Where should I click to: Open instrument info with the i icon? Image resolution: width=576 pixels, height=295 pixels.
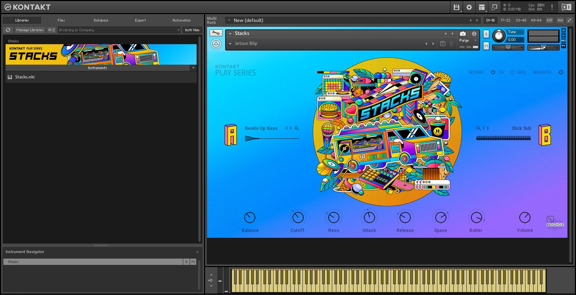pyautogui.click(x=474, y=34)
